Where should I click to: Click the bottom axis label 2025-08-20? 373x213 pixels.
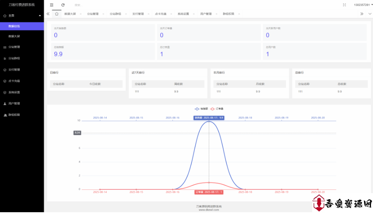[318, 192]
